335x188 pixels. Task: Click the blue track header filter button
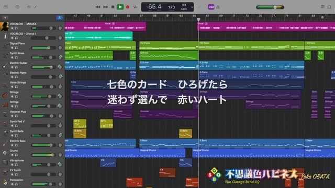[59, 18]
